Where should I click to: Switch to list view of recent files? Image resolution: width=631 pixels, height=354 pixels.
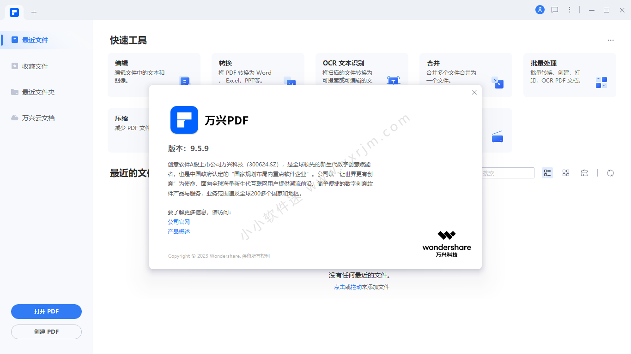point(547,173)
